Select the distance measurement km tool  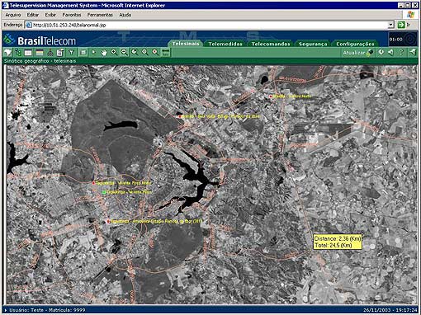click(x=166, y=52)
